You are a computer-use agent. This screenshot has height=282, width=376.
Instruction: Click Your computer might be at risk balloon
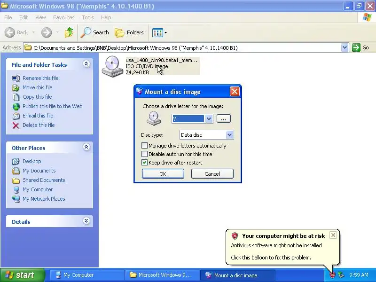(x=283, y=247)
